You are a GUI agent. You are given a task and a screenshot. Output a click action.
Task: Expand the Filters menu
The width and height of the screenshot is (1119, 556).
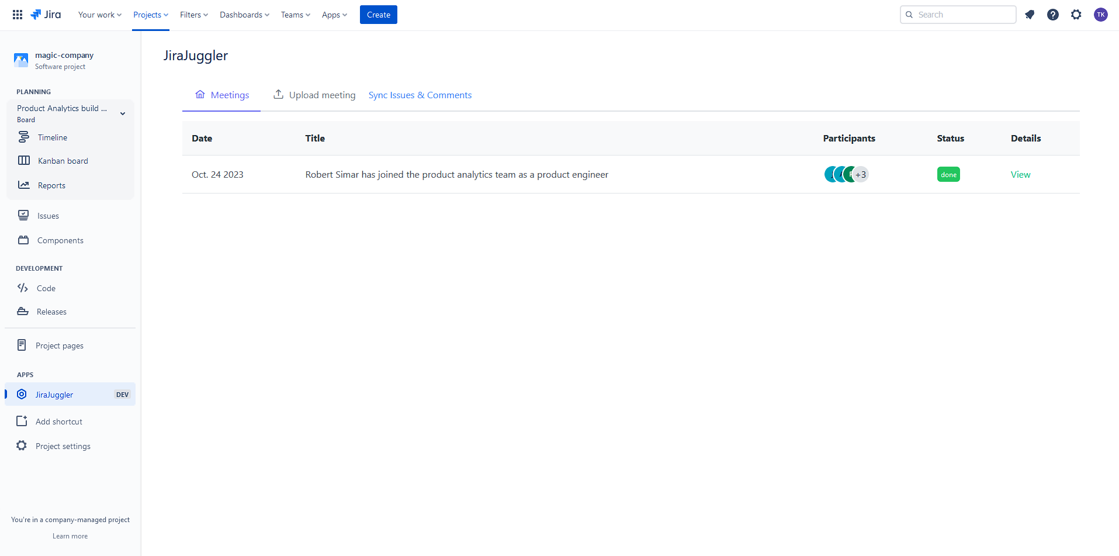click(194, 15)
